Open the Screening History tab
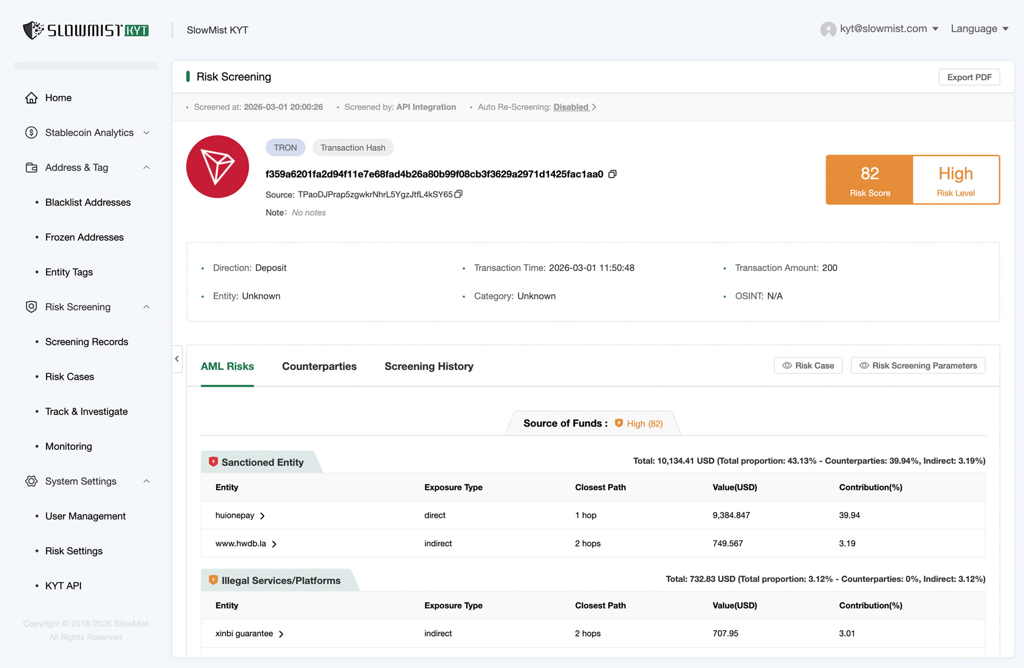Viewport: 1024px width, 668px height. click(429, 367)
